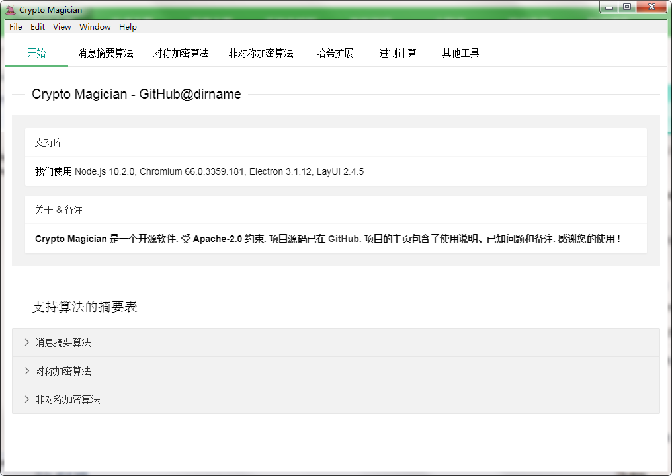Open the GitHub link in about text
The height and width of the screenshot is (476, 672).
click(344, 239)
